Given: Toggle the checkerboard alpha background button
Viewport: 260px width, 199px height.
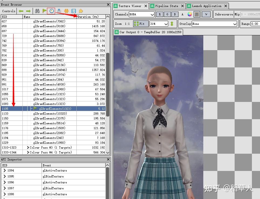Looking at the screenshot, I should pyautogui.click(x=197, y=15).
